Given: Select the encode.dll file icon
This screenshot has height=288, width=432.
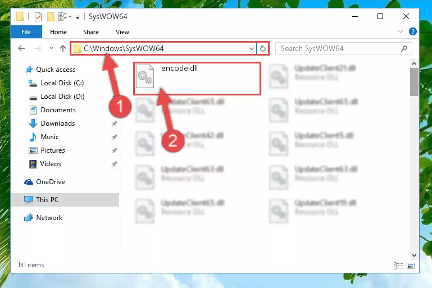Looking at the screenshot, I should click(145, 76).
